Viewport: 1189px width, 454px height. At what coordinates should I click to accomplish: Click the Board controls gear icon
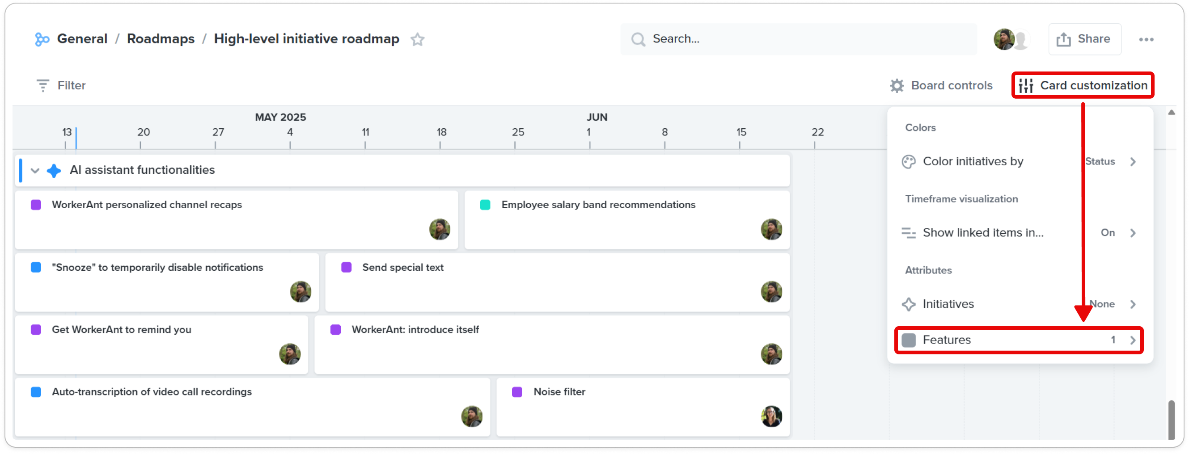tap(897, 85)
